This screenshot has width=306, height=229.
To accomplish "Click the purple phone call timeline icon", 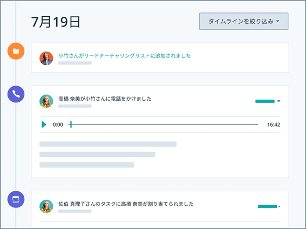I will click(x=16, y=94).
